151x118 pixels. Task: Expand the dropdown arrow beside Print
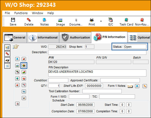101,21
